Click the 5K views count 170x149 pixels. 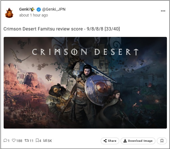pyautogui.click(x=50, y=141)
